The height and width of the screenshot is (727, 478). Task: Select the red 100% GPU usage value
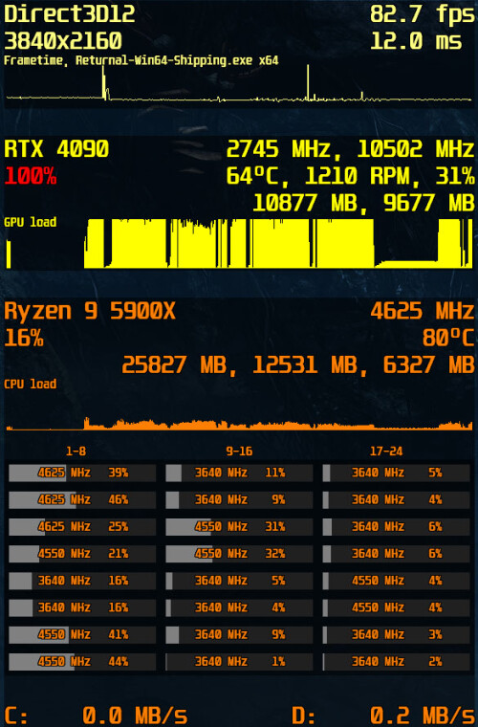(x=30, y=176)
